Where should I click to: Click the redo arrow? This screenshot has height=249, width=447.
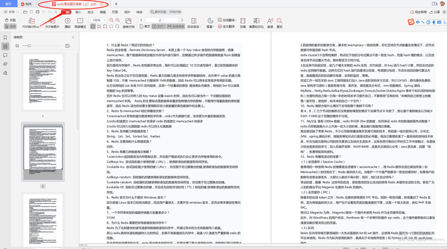click(50, 12)
